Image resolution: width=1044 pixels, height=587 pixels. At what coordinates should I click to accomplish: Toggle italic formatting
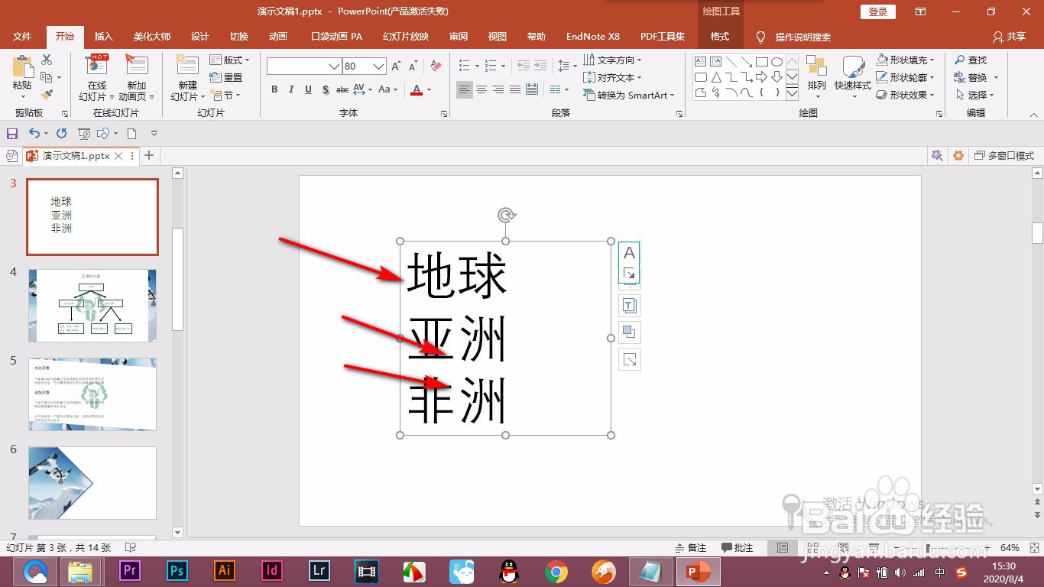pos(291,89)
